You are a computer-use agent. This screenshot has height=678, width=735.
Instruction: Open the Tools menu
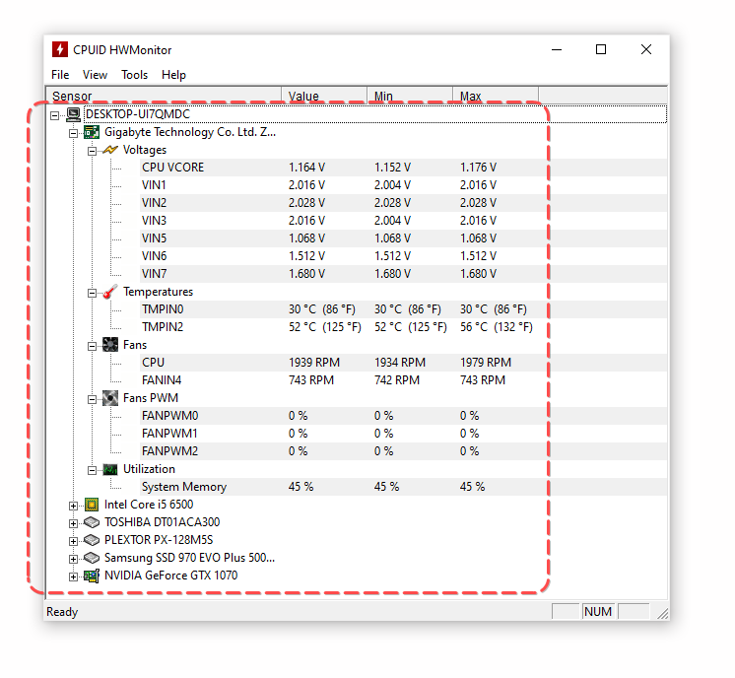[x=135, y=75]
